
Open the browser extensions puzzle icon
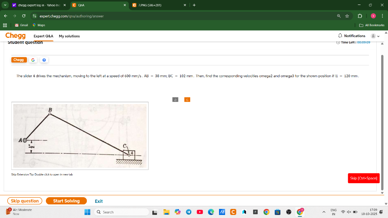tap(360, 16)
